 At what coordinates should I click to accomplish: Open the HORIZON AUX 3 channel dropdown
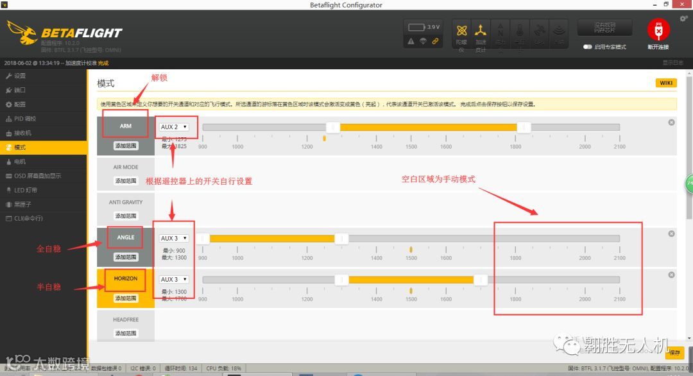coord(174,279)
